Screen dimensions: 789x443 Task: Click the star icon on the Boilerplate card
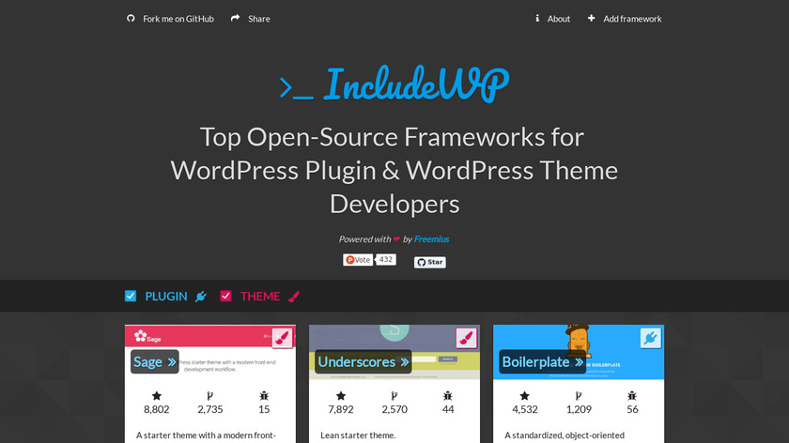525,396
